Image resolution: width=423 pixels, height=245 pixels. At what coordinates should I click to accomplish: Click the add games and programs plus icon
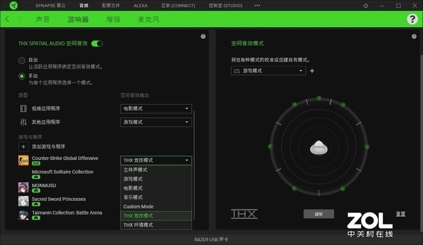[x=24, y=147]
